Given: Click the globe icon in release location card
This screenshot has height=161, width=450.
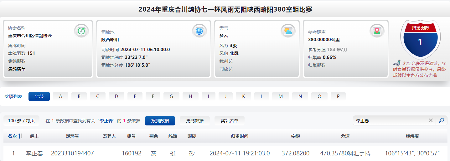Looking at the screenshot, I should click(199, 31).
